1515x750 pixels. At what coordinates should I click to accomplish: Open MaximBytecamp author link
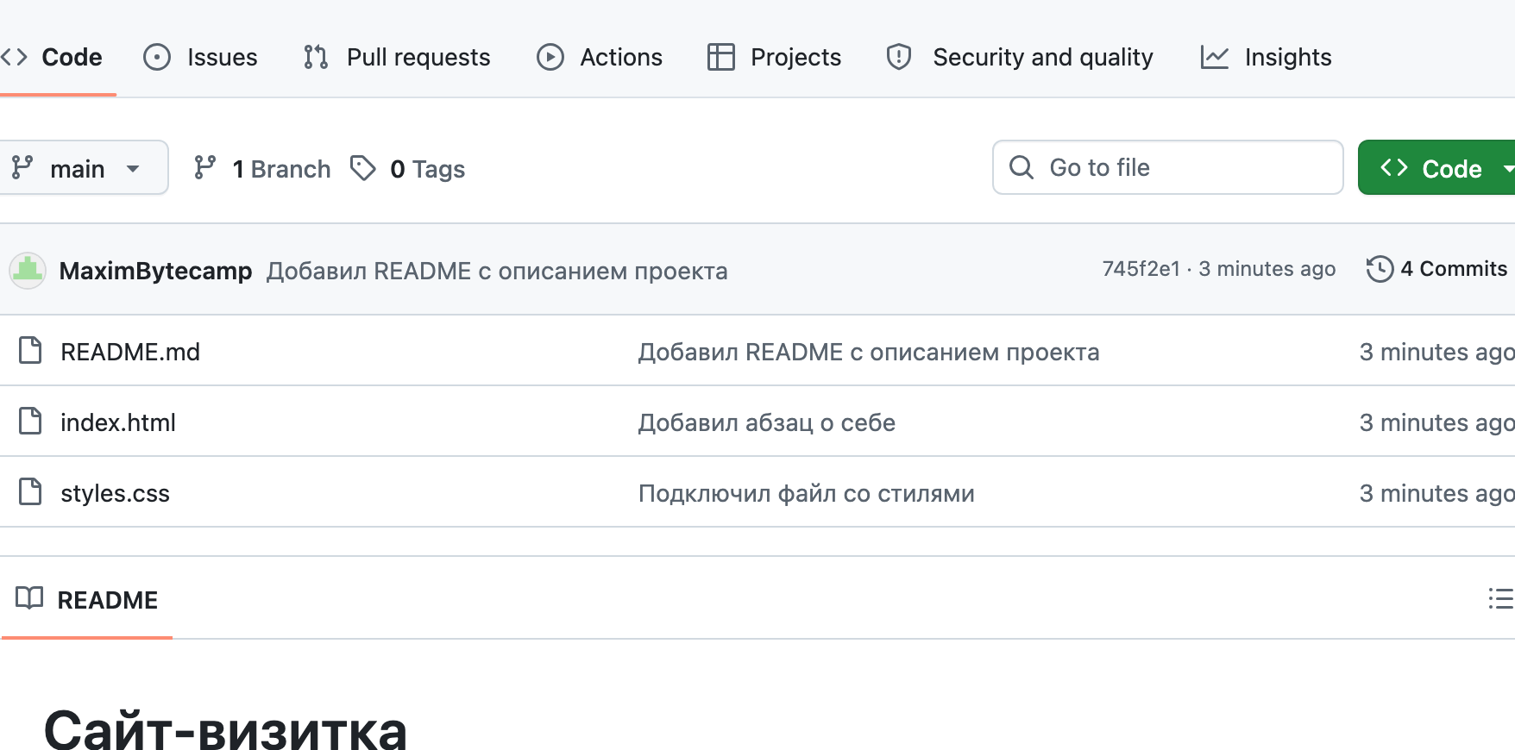155,271
